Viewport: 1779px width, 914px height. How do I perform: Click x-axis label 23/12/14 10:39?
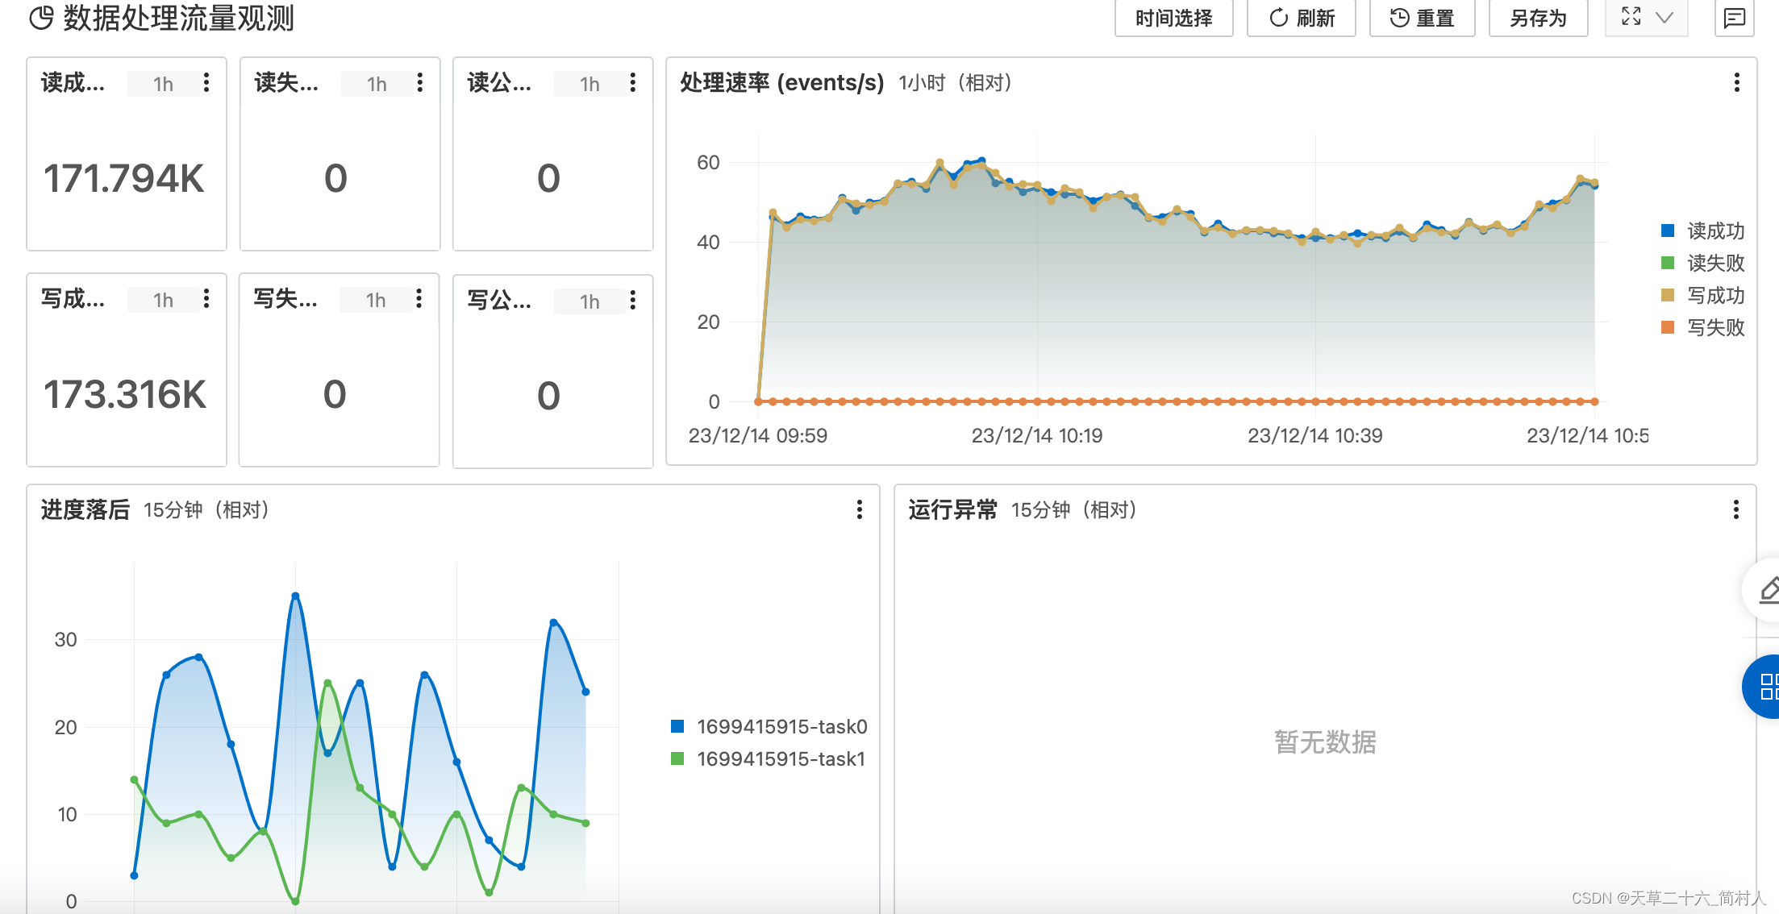(1315, 436)
